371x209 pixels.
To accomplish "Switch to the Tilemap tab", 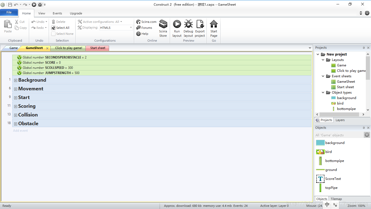I will (336, 199).
